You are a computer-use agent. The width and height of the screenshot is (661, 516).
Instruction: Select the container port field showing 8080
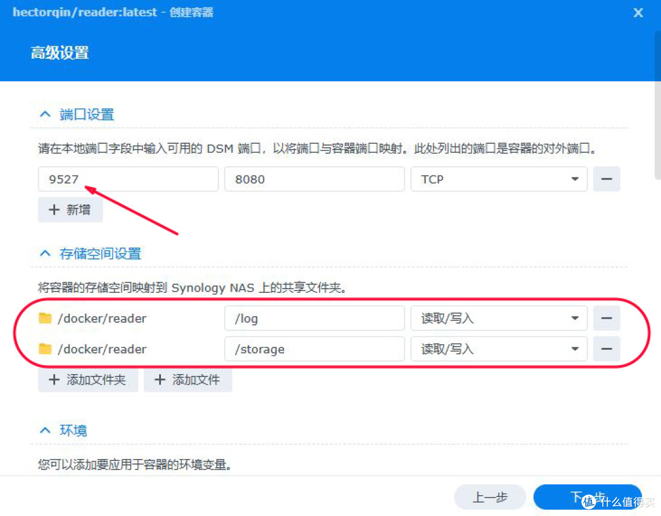tap(314, 179)
